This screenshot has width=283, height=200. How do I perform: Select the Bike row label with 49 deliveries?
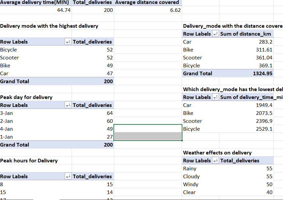(x=36, y=66)
